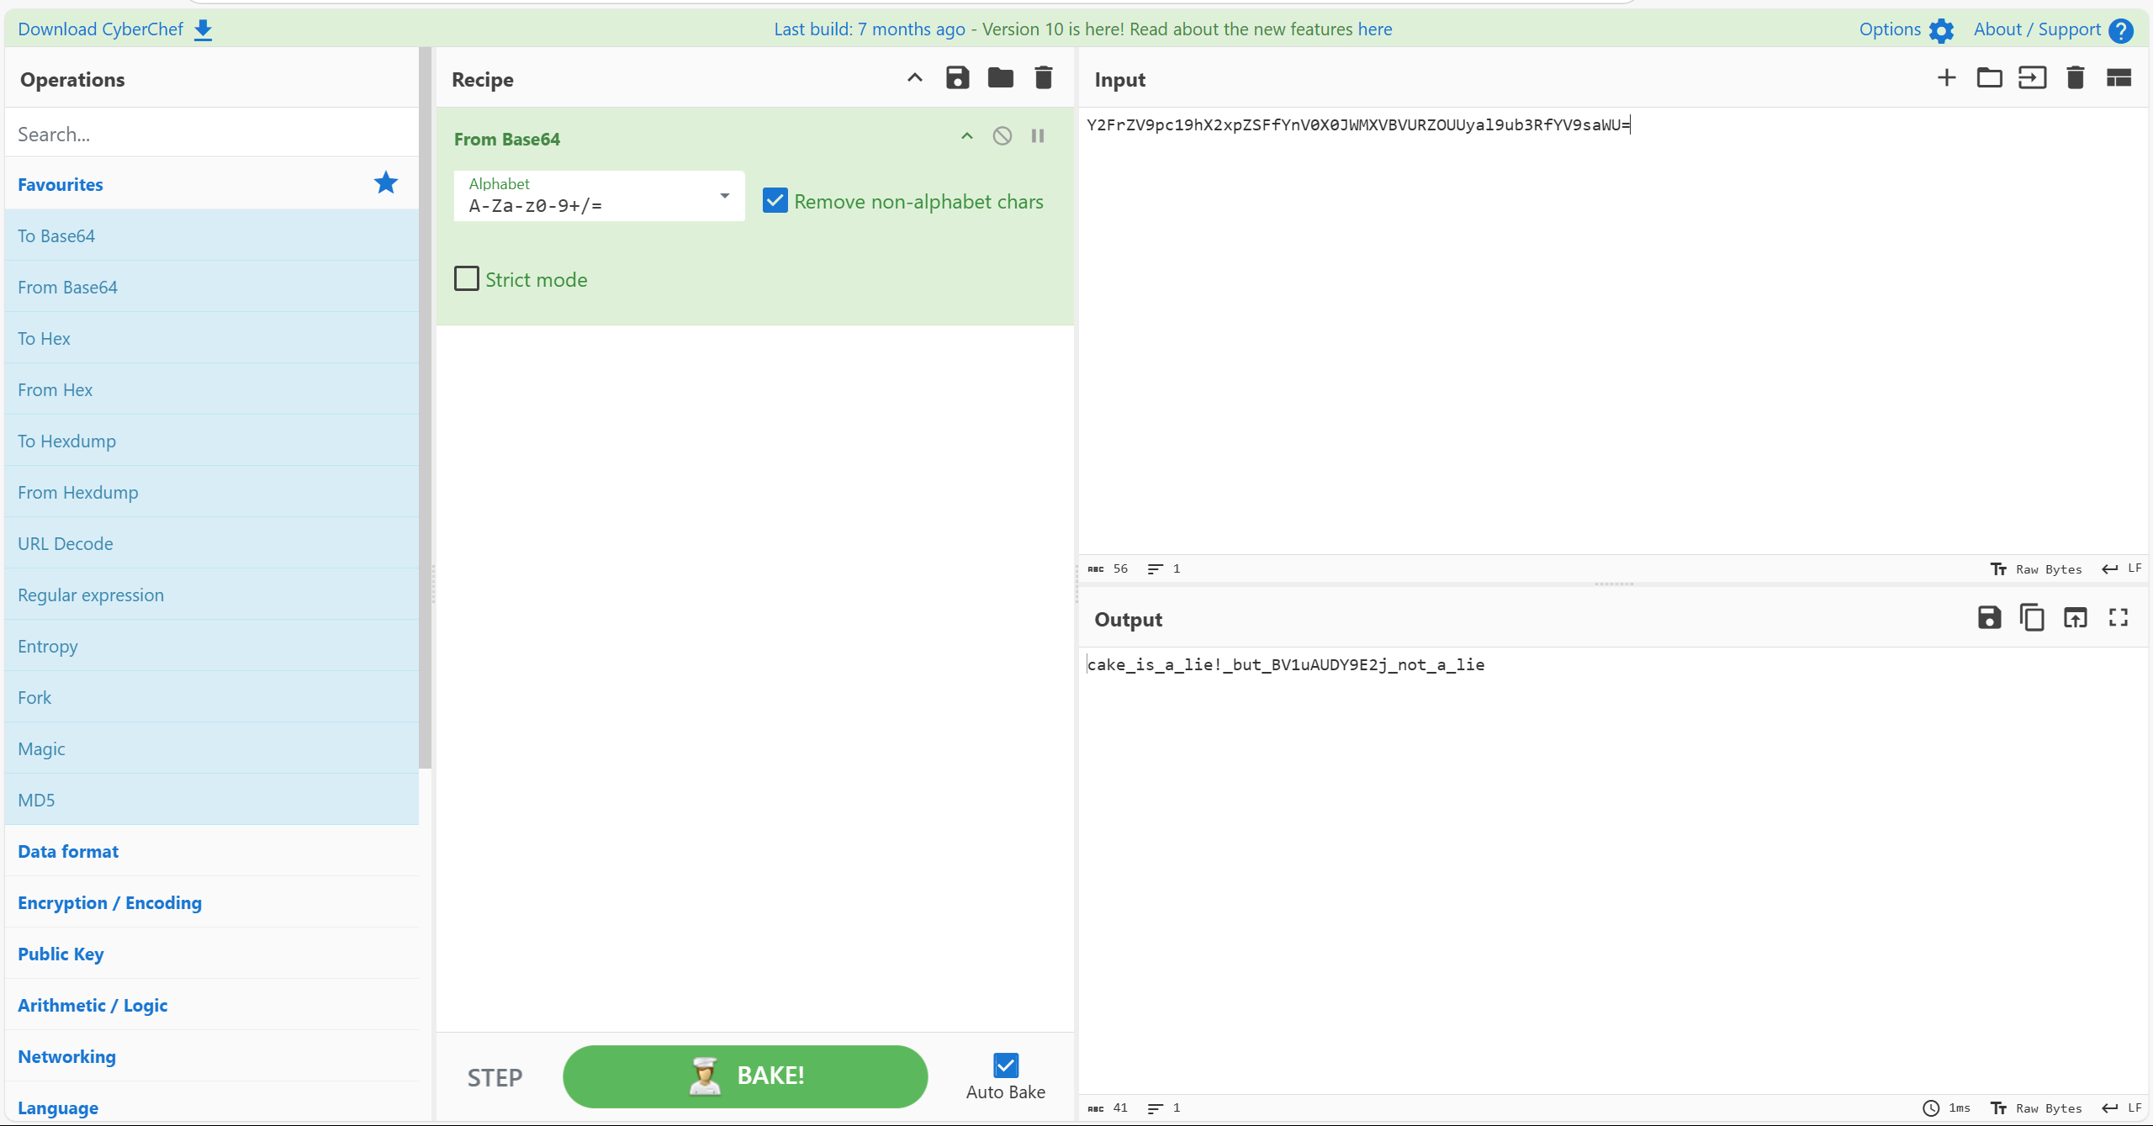Save the output to a file

1989,618
